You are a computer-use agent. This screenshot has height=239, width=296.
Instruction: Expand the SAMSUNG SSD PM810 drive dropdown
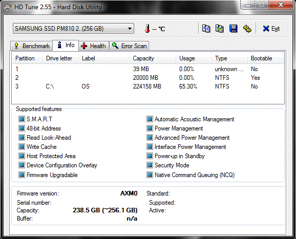click(x=73, y=29)
